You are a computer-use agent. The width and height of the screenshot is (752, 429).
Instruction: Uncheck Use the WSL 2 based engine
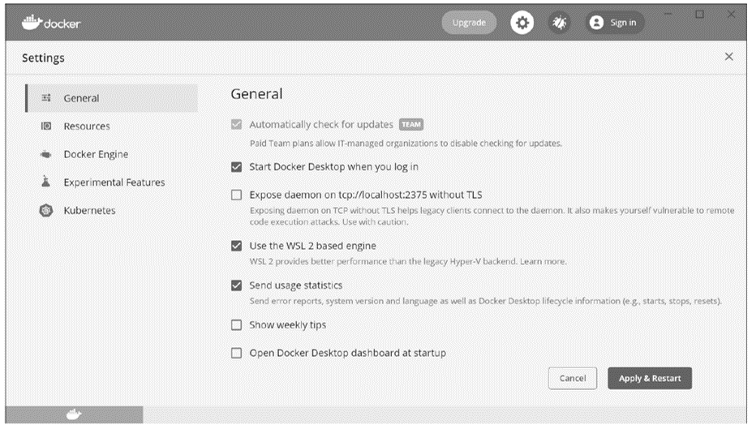point(236,246)
